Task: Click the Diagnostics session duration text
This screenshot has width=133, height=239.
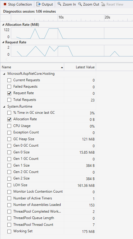Action: [x=30, y=11]
